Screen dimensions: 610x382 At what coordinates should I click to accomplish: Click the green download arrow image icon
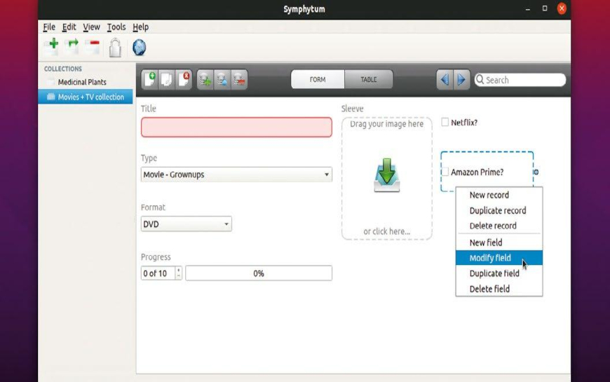click(x=387, y=175)
